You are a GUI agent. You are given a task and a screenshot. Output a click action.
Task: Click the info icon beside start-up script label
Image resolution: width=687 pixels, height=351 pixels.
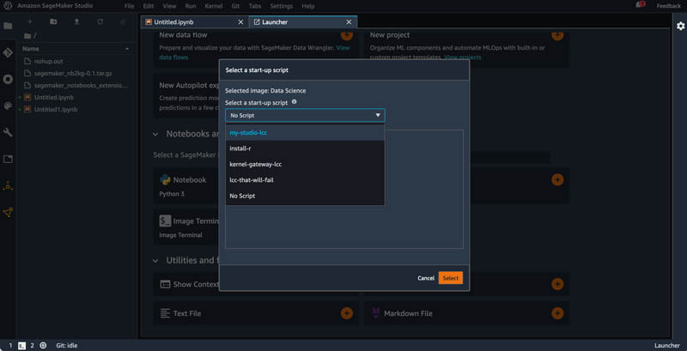(294, 102)
